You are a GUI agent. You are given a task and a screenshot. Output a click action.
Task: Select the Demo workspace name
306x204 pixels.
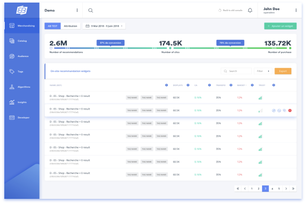49,10
